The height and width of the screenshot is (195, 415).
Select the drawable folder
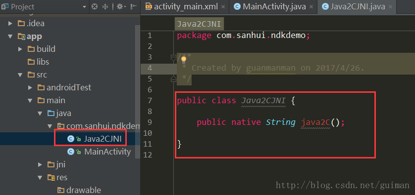[79, 190]
